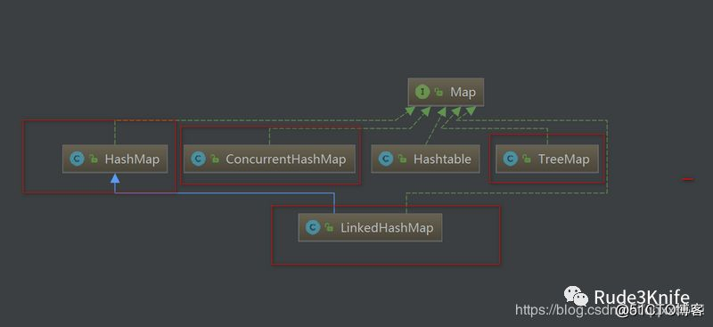Click the lock icon beside ConcurrentHashMap
The image size is (713, 327).
[x=215, y=159]
